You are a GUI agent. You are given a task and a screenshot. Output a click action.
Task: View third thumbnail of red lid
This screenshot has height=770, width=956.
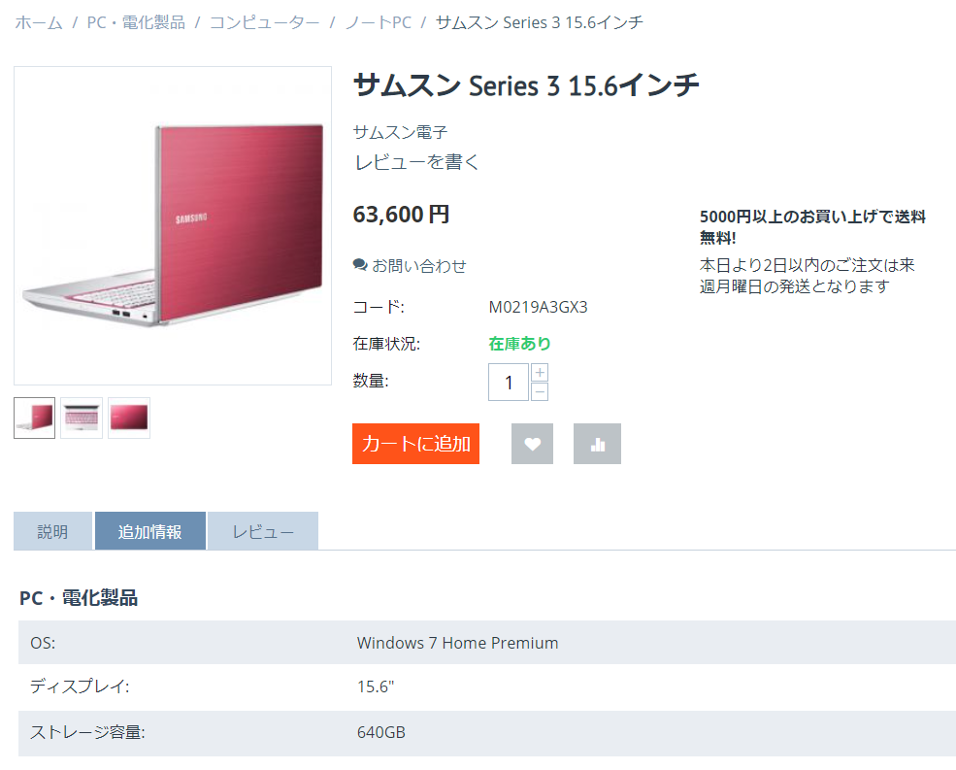point(129,418)
